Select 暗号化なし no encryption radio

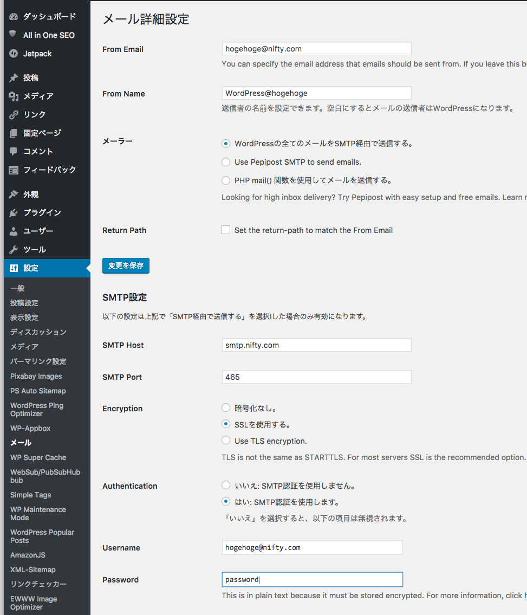[226, 407]
